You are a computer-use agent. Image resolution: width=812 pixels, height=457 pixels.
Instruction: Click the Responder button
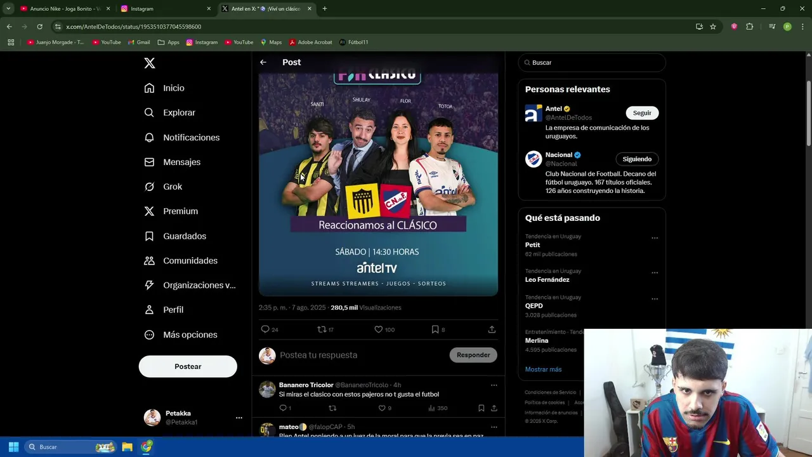pos(473,355)
